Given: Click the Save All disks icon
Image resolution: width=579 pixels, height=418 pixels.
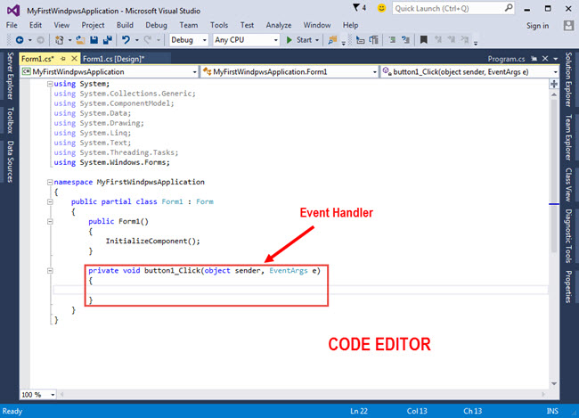Looking at the screenshot, I should click(108, 40).
